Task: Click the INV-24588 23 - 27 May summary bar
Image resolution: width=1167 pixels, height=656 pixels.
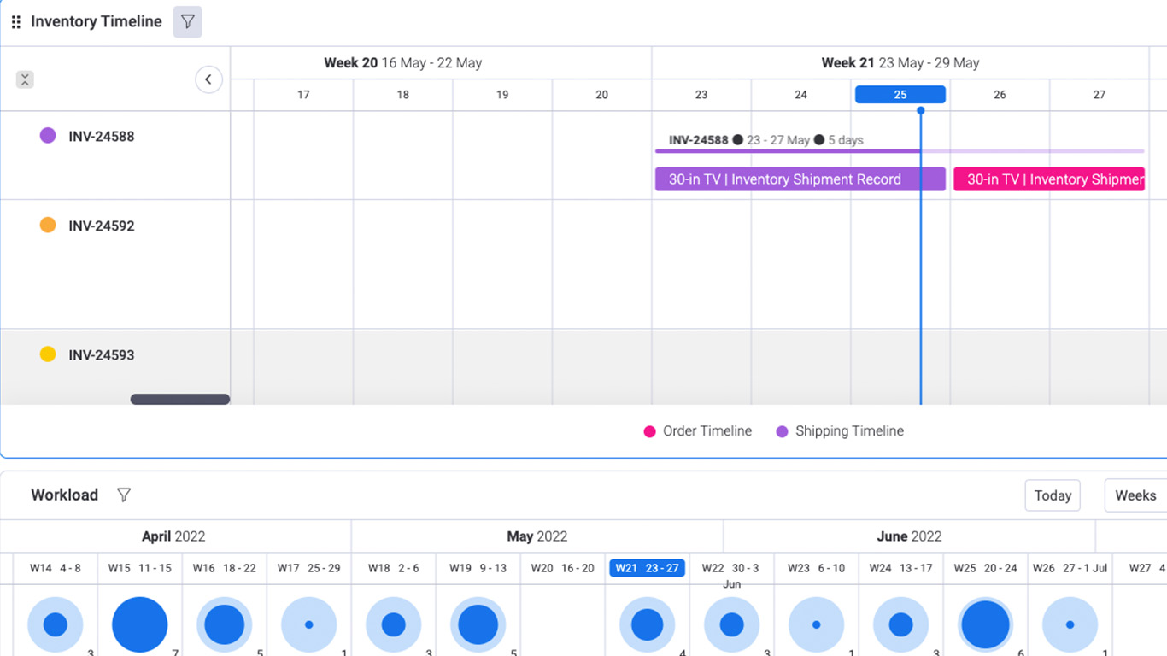Action: point(900,151)
